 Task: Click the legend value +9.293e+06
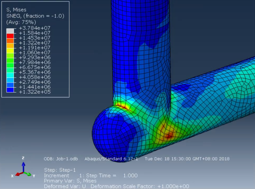coord(35,57)
